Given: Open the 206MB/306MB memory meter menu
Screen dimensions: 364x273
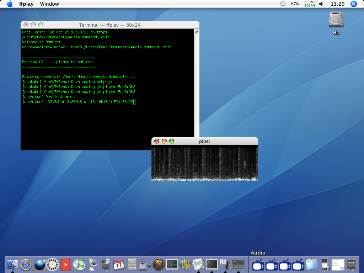Looking at the screenshot, I should click(310, 4).
